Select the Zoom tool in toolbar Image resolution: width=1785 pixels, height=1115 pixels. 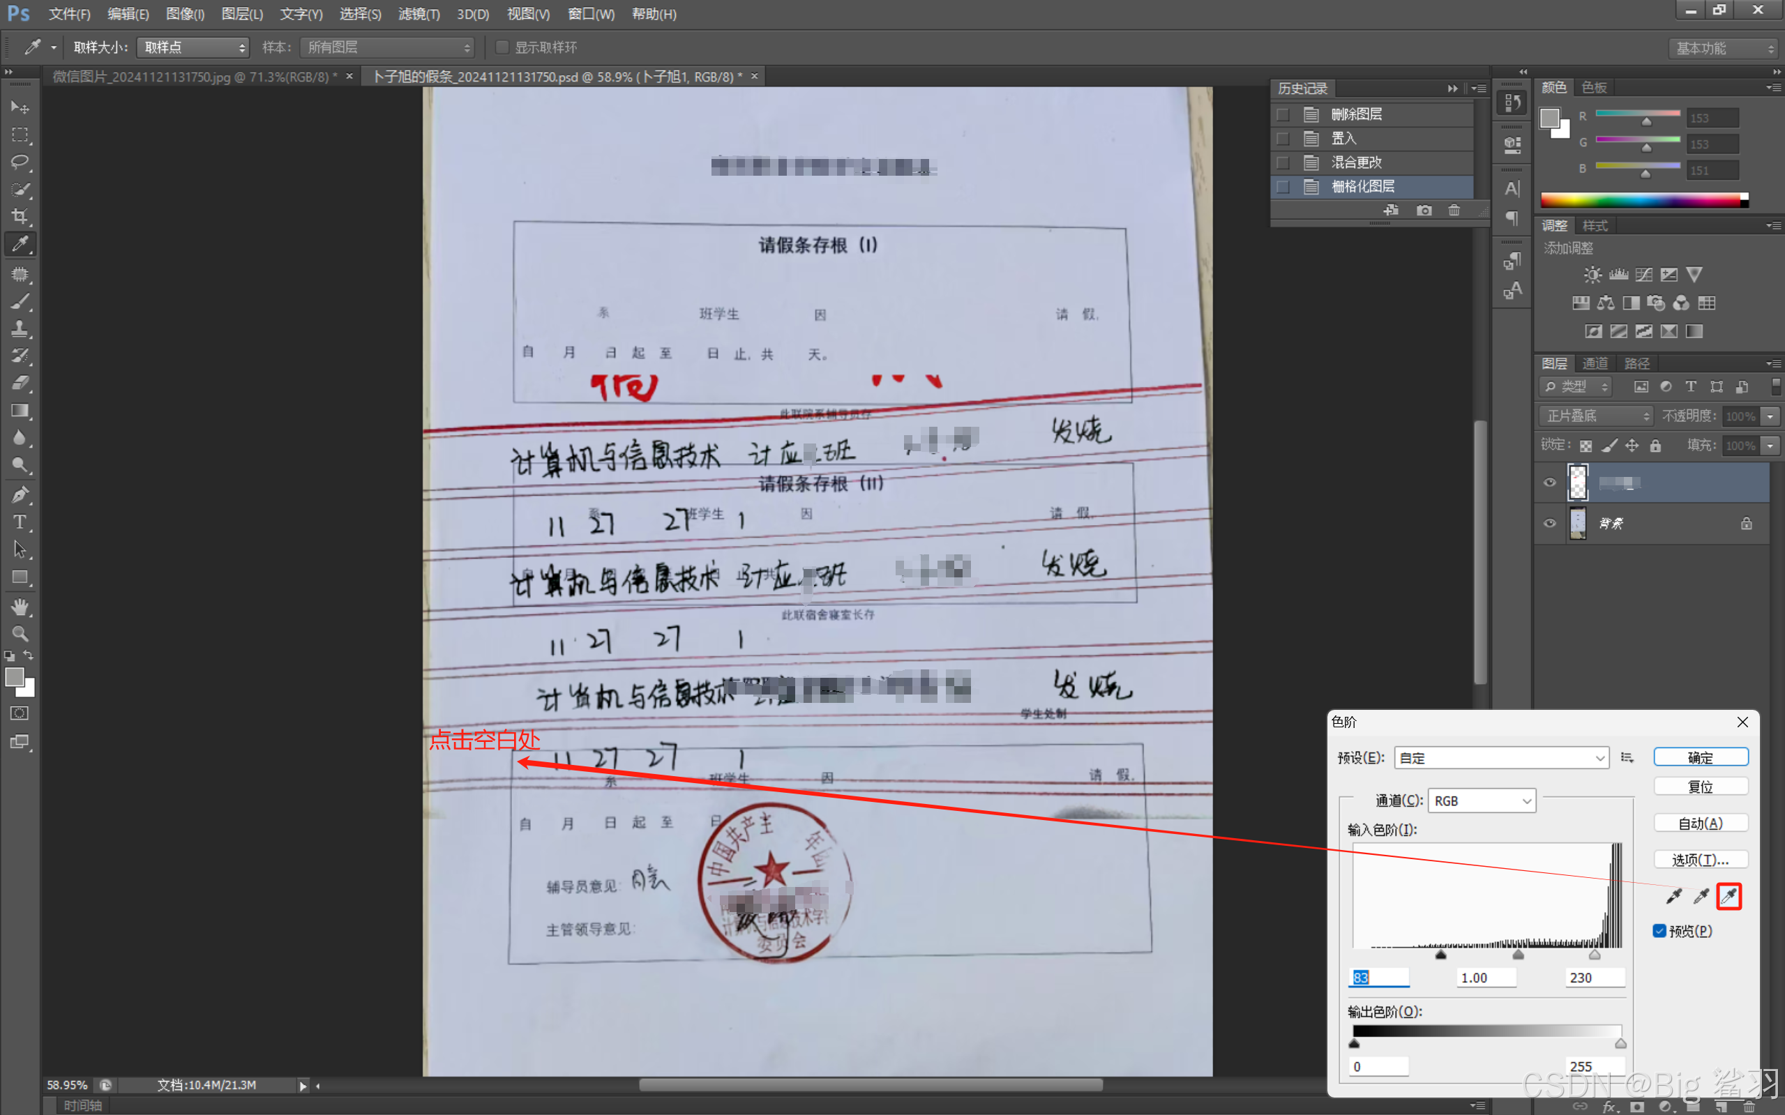point(20,633)
